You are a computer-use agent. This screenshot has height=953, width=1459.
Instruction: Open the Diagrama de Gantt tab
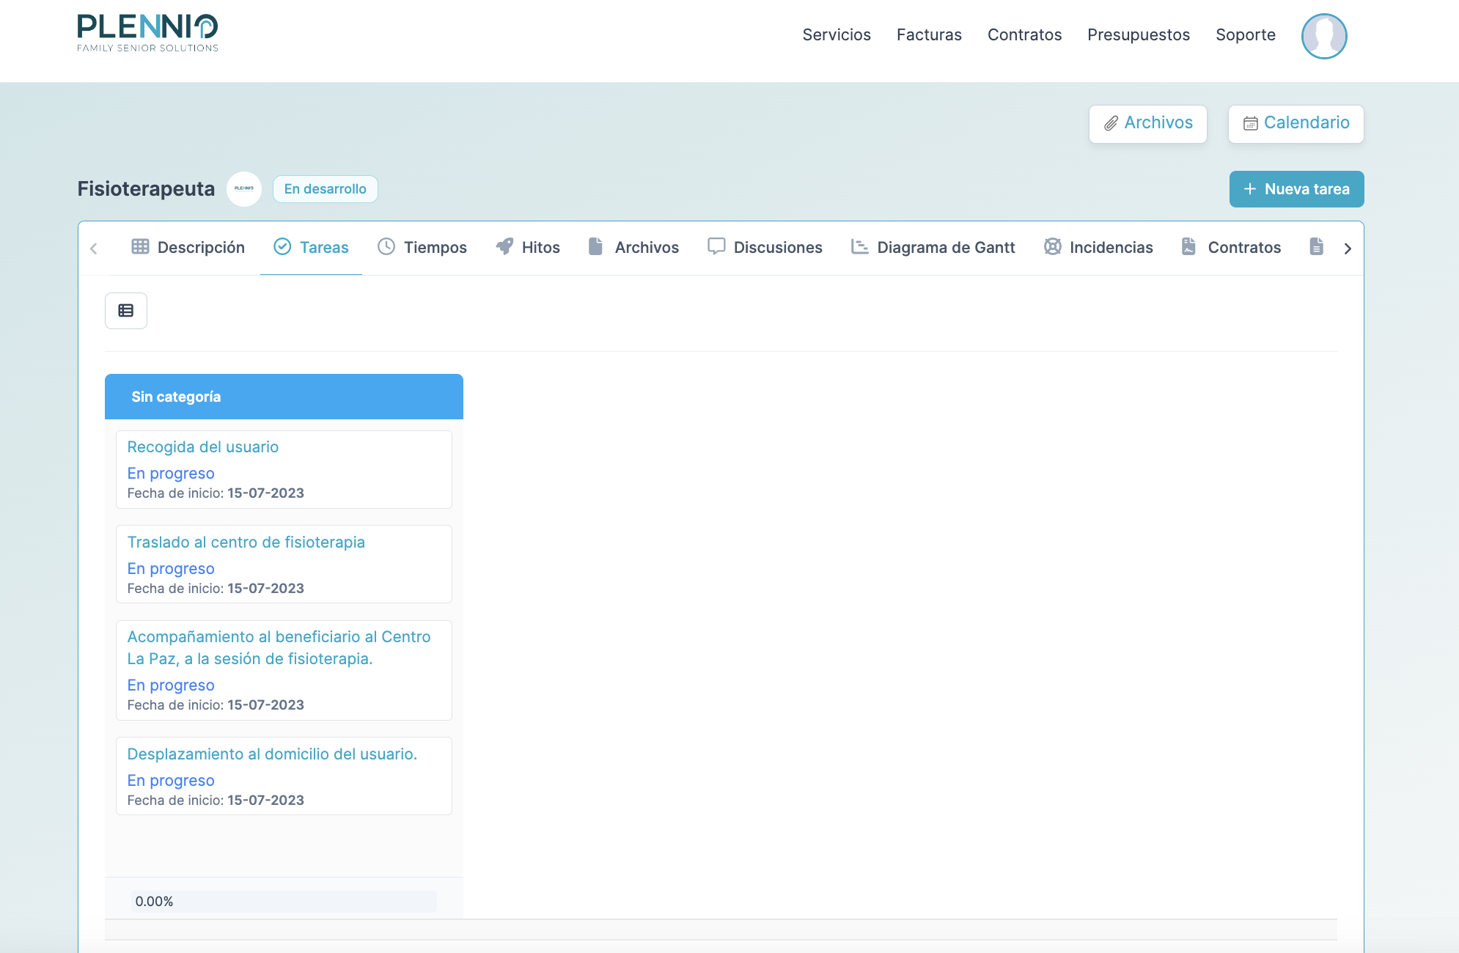pos(933,248)
